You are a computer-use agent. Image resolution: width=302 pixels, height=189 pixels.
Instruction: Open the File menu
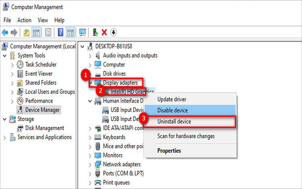pyautogui.click(x=7, y=20)
